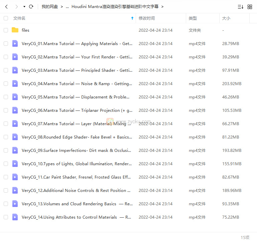Expand the breadcrumb path after the Houdini folder
The width and height of the screenshot is (257, 243).
coord(162,7)
